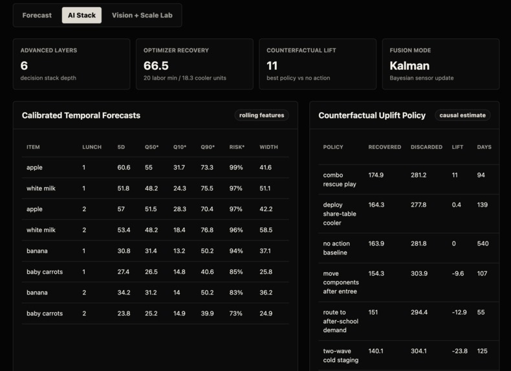Screen dimensions: 511x371
Task: Click the LUNCH column header
Action: click(92, 147)
